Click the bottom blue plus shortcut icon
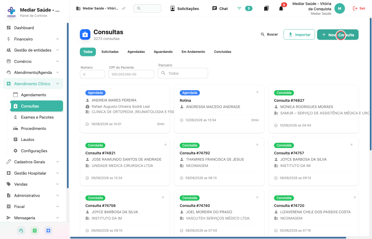The height and width of the screenshot is (239, 372). [x=48, y=231]
